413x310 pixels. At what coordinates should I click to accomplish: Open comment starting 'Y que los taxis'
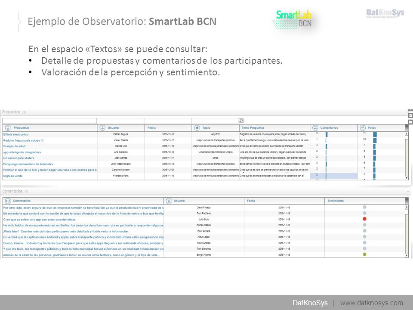[x=83, y=249]
